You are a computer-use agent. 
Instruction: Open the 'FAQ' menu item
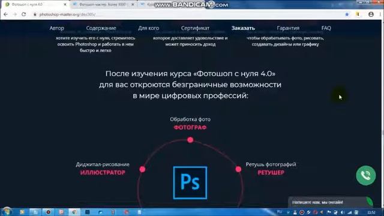(326, 28)
